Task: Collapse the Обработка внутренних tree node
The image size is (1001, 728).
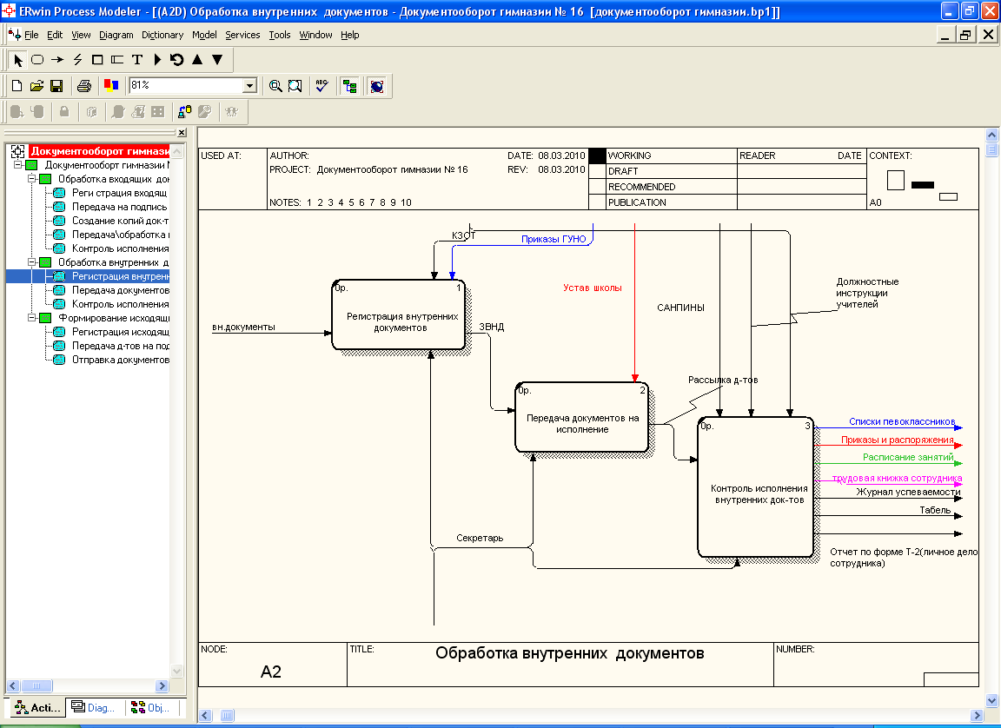Action: coord(32,262)
